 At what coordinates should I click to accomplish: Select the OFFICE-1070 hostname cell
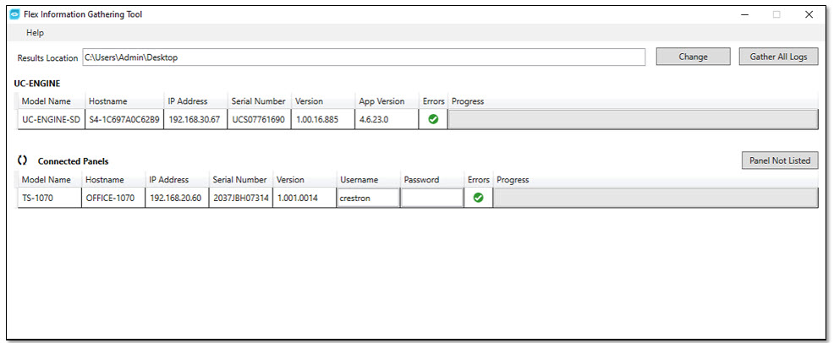coord(110,198)
